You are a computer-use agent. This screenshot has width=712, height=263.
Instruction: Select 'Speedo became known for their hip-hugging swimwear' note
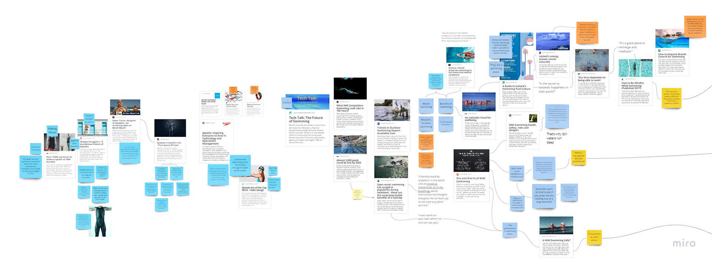pos(86,174)
